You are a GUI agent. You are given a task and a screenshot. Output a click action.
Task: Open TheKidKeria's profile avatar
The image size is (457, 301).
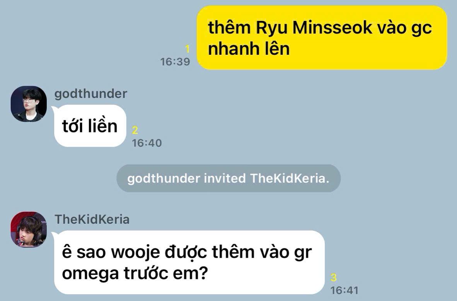29,230
